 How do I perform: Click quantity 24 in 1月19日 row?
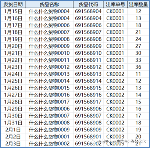click(138, 39)
